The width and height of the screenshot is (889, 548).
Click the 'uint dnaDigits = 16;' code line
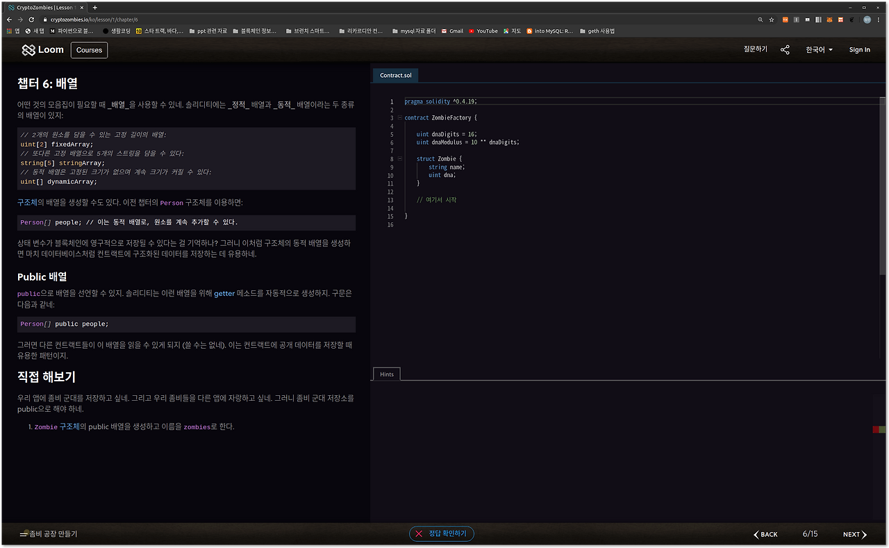coord(447,134)
